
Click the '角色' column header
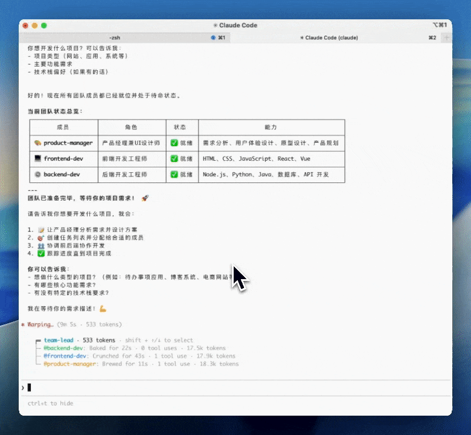[131, 127]
